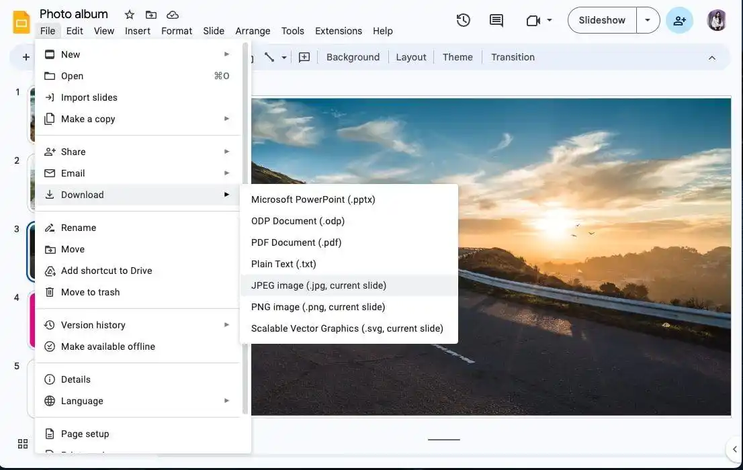The image size is (743, 470).
Task: Download as JPEG image current slide
Action: (318, 285)
